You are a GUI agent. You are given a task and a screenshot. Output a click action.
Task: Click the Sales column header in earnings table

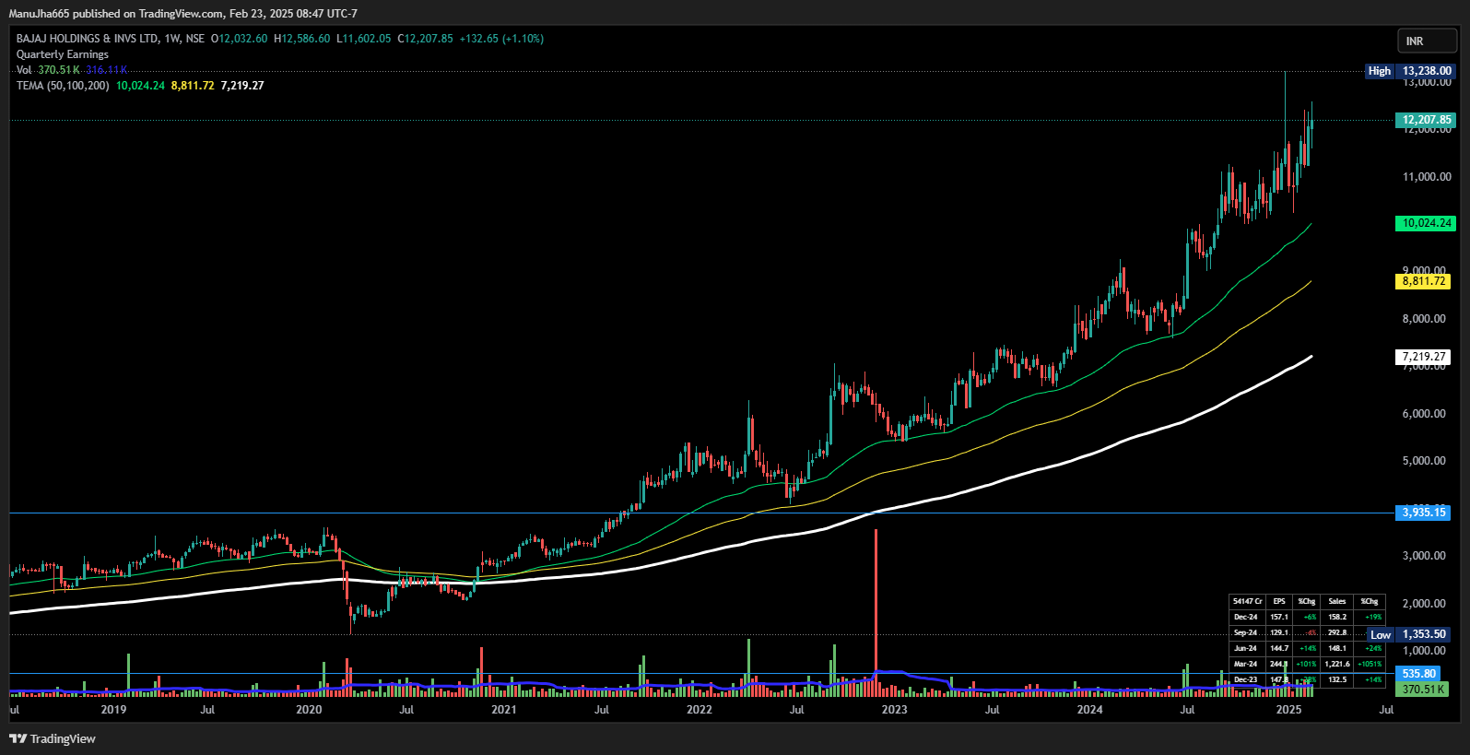(x=1337, y=601)
